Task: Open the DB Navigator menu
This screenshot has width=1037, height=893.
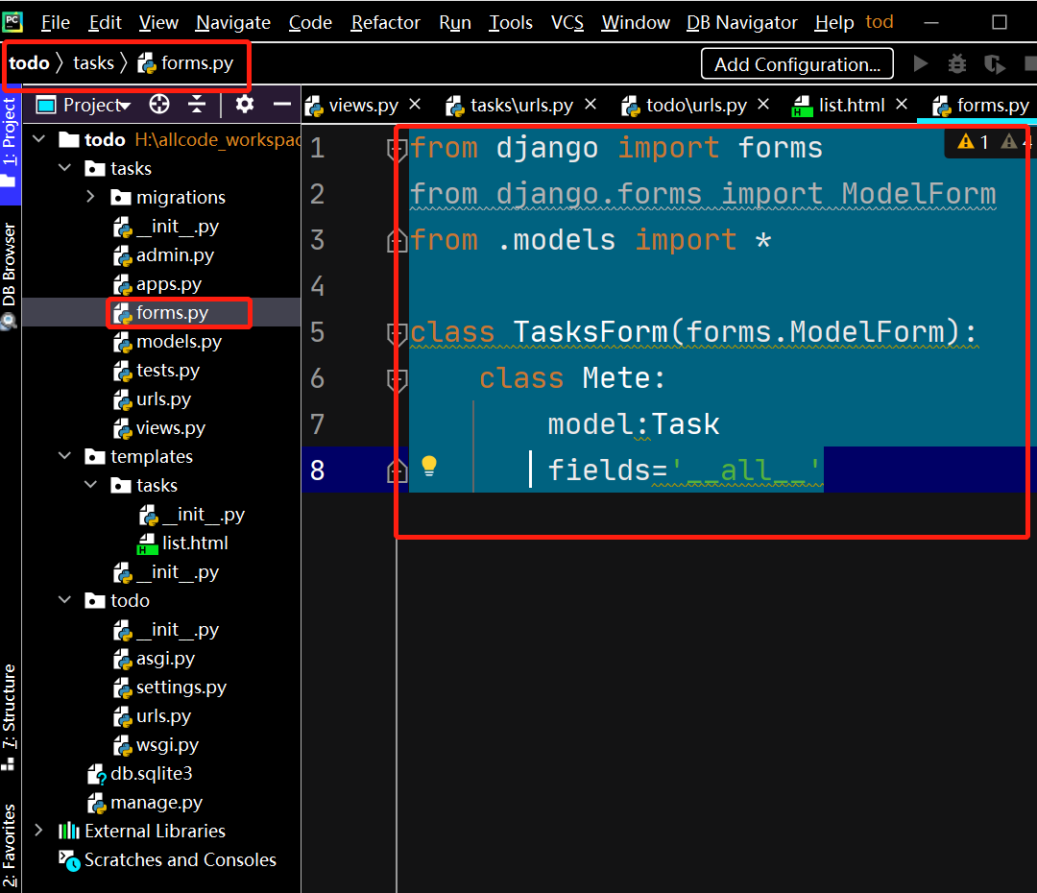Action: coord(742,22)
